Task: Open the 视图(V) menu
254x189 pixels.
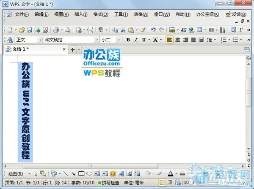Action: point(61,14)
